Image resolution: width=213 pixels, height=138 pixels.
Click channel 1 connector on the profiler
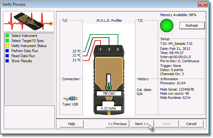[100, 50]
